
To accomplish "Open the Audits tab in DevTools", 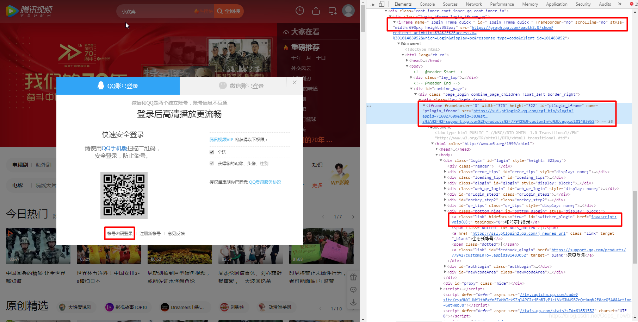I will tap(605, 4).
